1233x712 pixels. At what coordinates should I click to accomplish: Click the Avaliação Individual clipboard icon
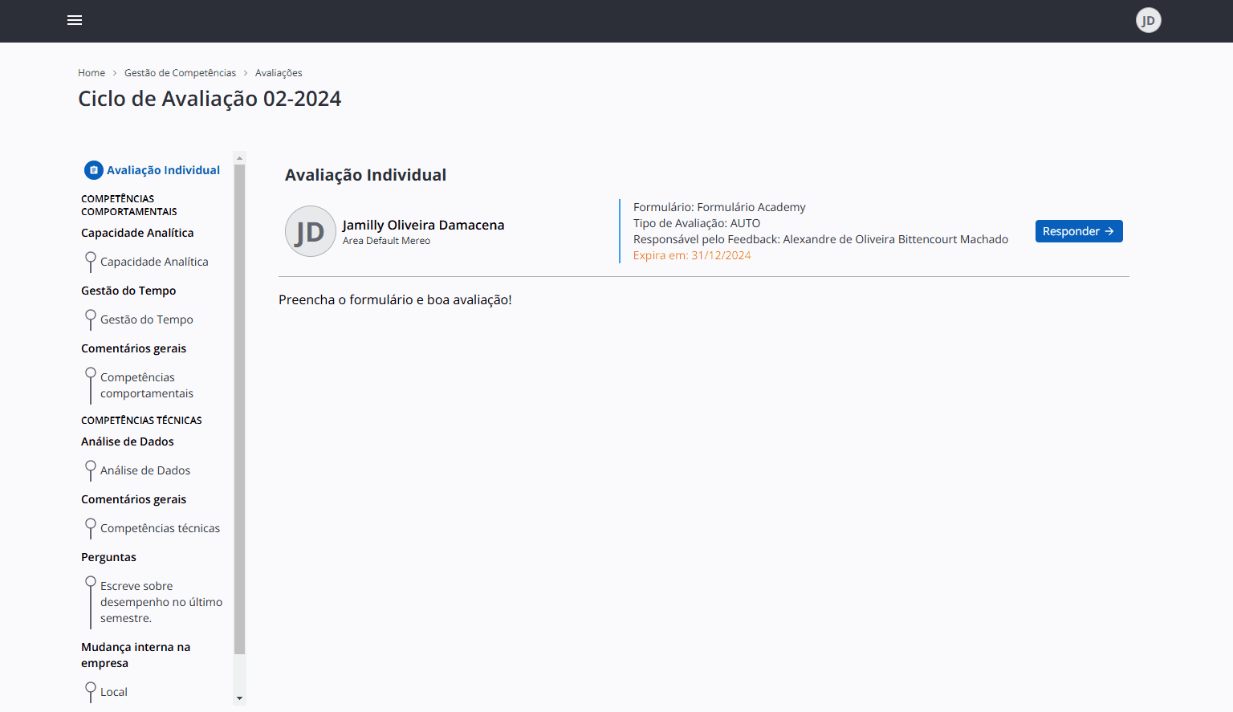tap(94, 170)
